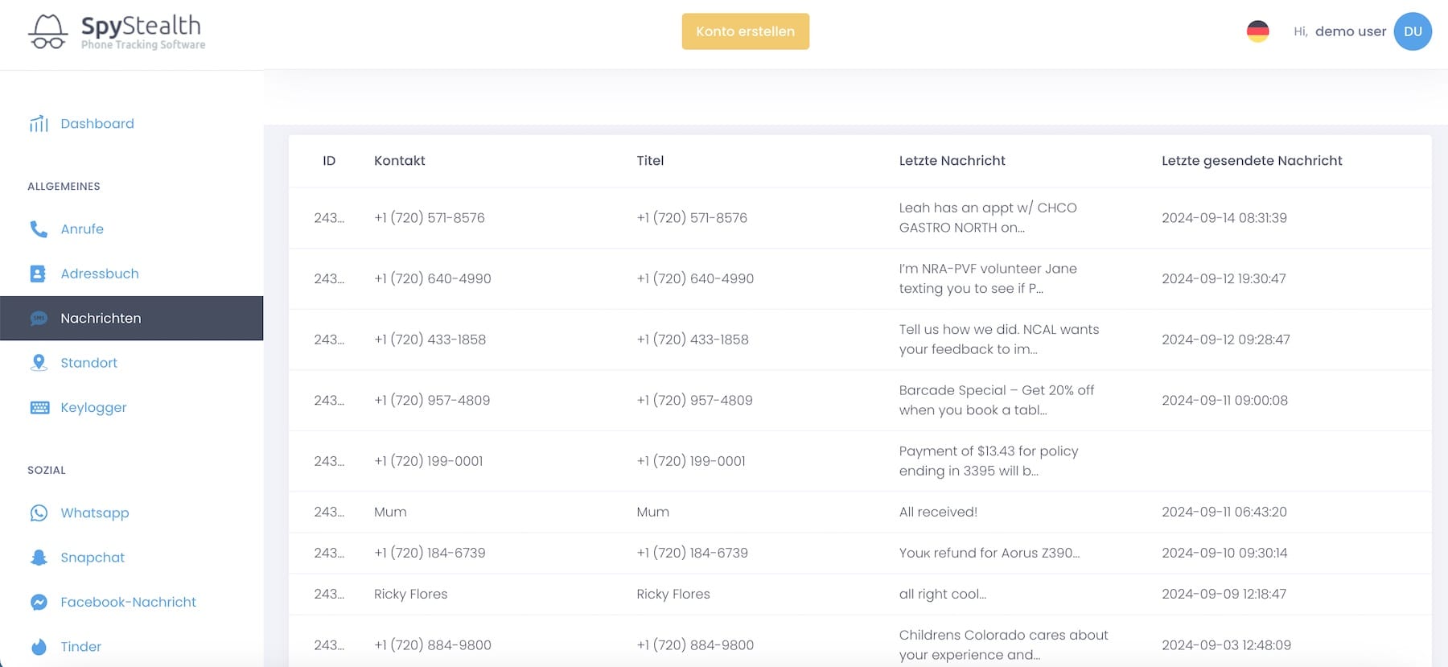Click the Anrufe phone handset icon
Screen dimensions: 1448x667
(39, 229)
